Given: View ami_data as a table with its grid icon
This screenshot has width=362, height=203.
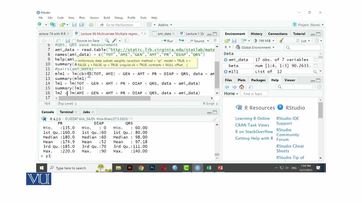Looking at the screenshot, I should point(315,60).
